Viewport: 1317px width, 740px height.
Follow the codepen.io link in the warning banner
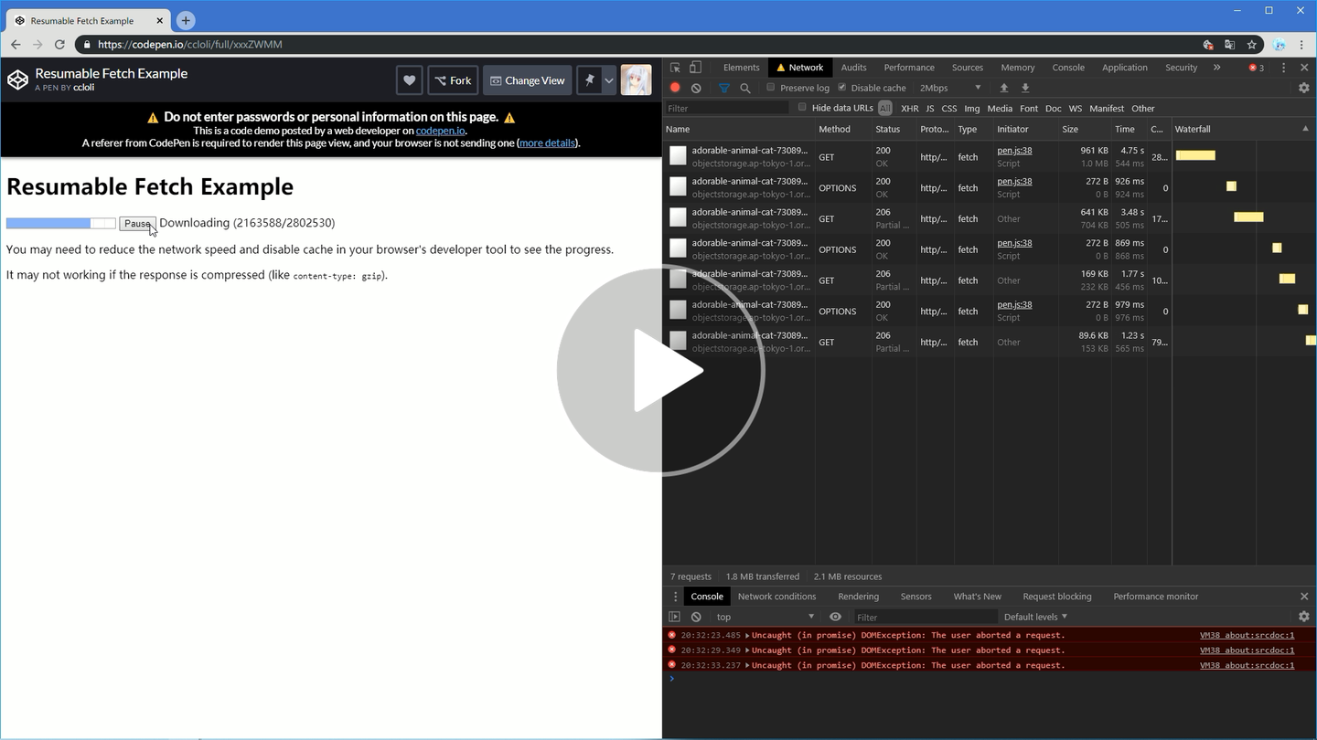(x=440, y=130)
